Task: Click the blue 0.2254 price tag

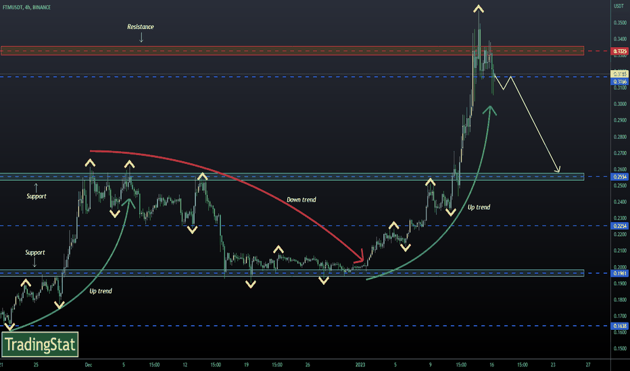Action: click(x=620, y=226)
